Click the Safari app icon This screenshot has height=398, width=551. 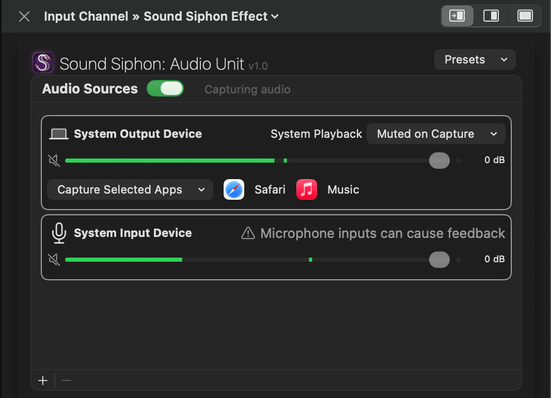[234, 189]
